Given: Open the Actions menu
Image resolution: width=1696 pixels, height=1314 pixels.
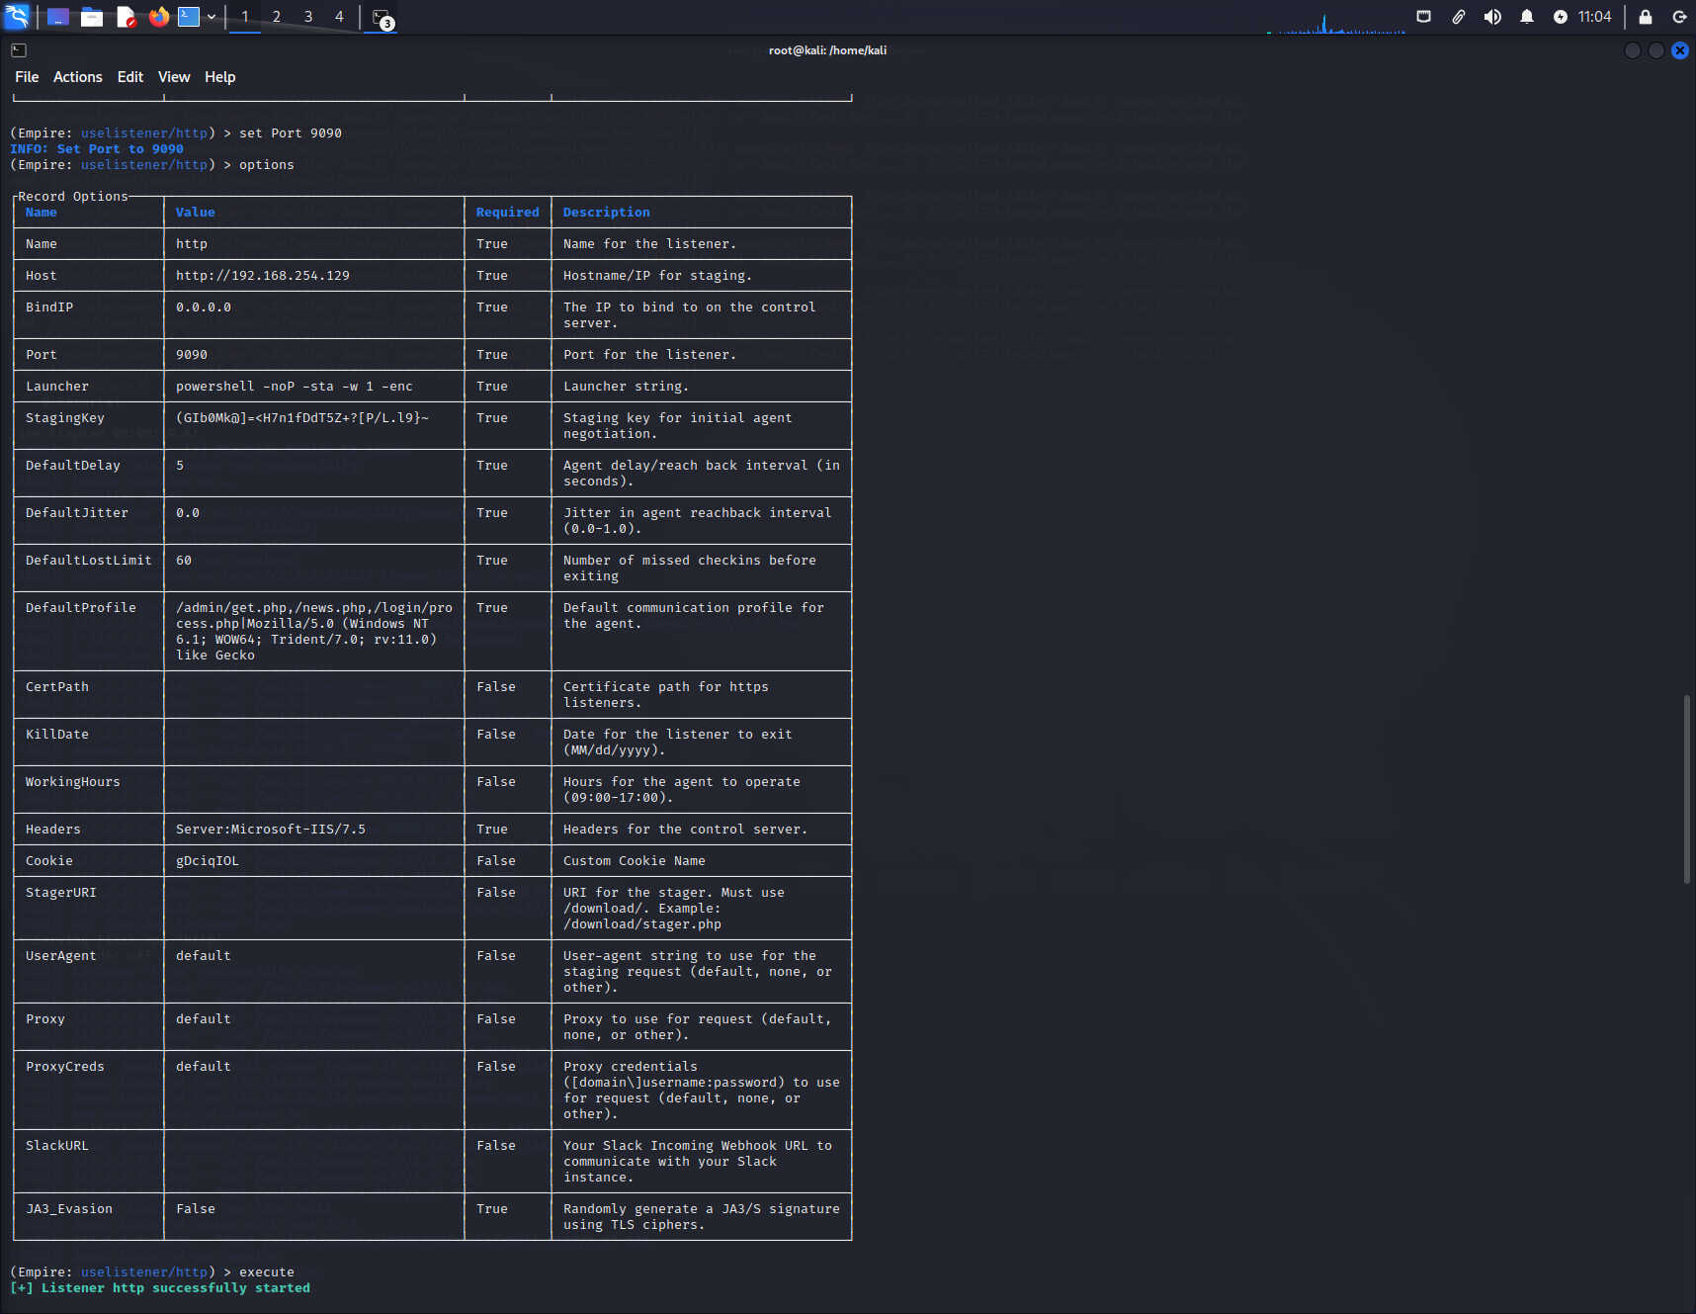Looking at the screenshot, I should 77,77.
